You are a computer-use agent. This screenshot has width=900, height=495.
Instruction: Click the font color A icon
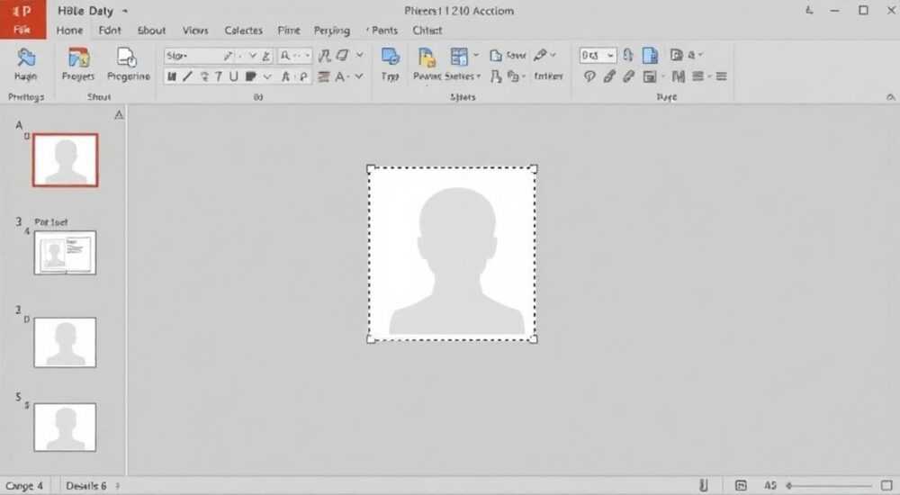[x=340, y=76]
